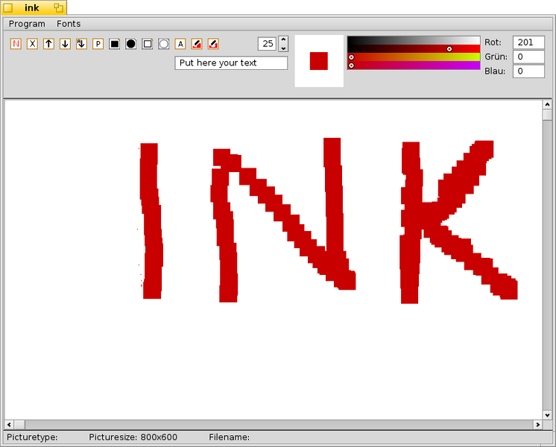Screen dimensions: 556x447
Task: Click the Rot value field showing 201
Action: coord(528,42)
